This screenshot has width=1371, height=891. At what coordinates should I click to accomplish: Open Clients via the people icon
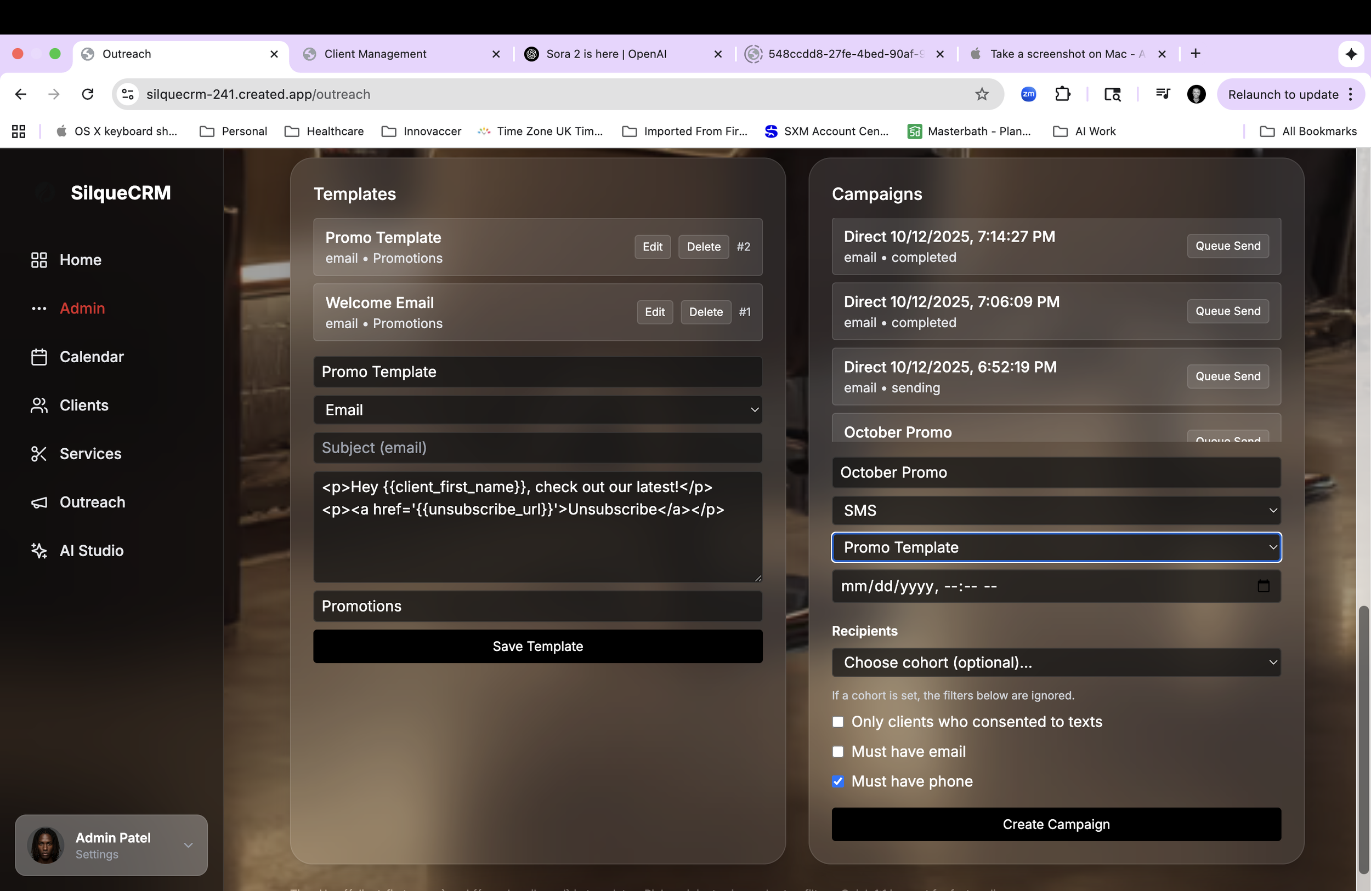(x=38, y=405)
